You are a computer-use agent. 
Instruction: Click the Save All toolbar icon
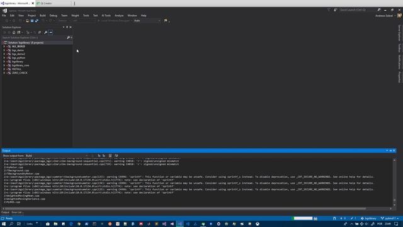[37, 21]
